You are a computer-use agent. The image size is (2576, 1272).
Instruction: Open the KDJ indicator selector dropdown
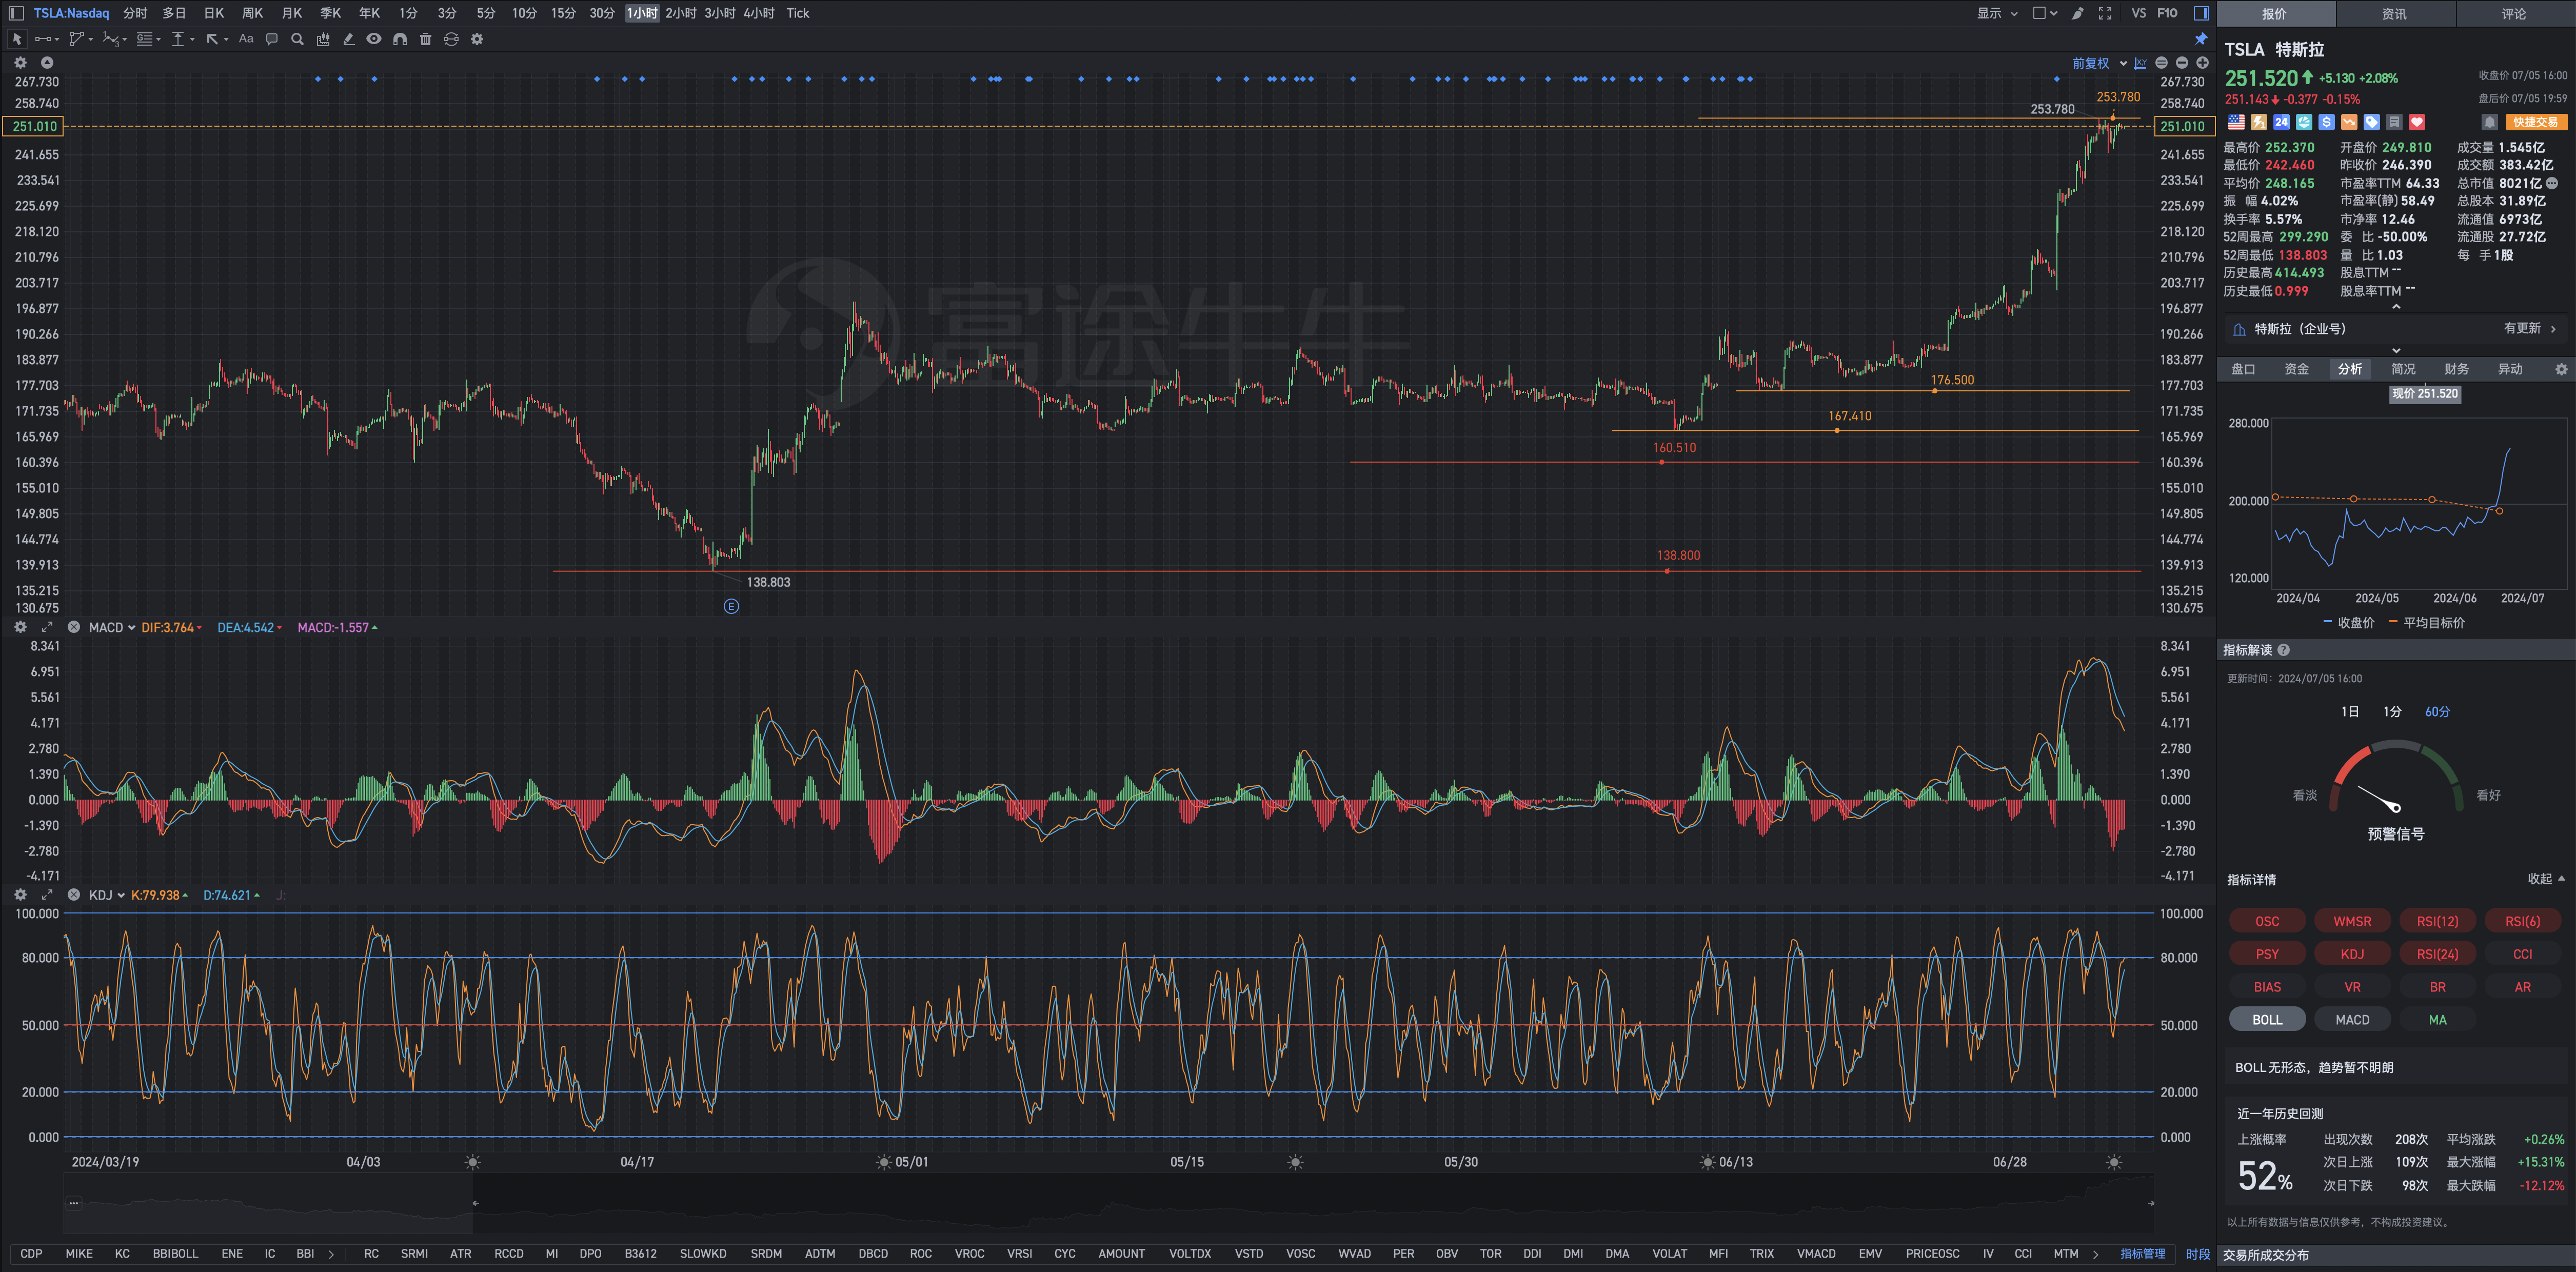click(x=106, y=895)
